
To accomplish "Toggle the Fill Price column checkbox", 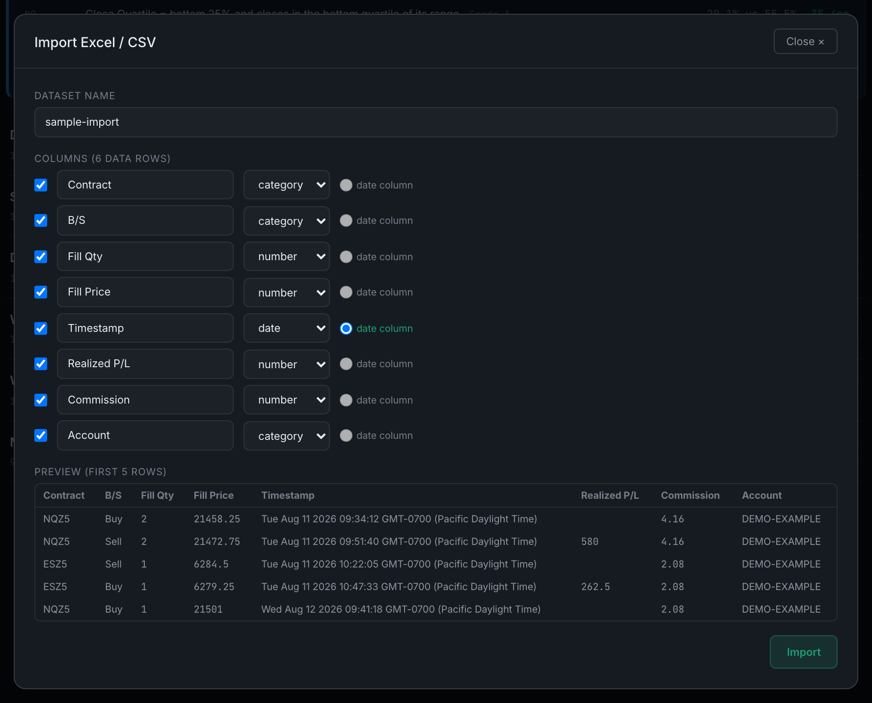I will pyautogui.click(x=41, y=292).
